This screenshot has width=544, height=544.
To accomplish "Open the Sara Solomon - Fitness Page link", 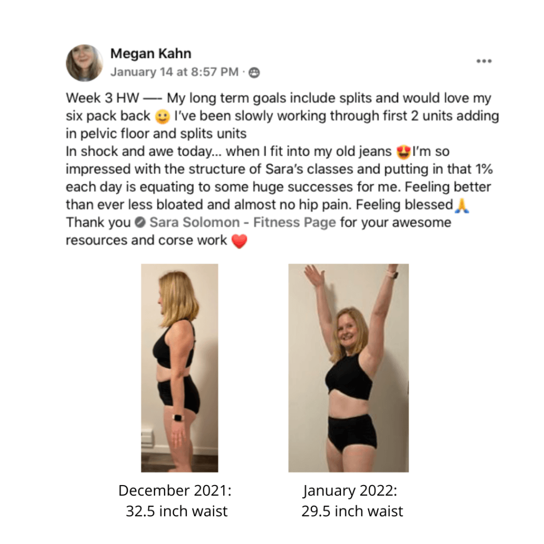I will click(x=242, y=223).
